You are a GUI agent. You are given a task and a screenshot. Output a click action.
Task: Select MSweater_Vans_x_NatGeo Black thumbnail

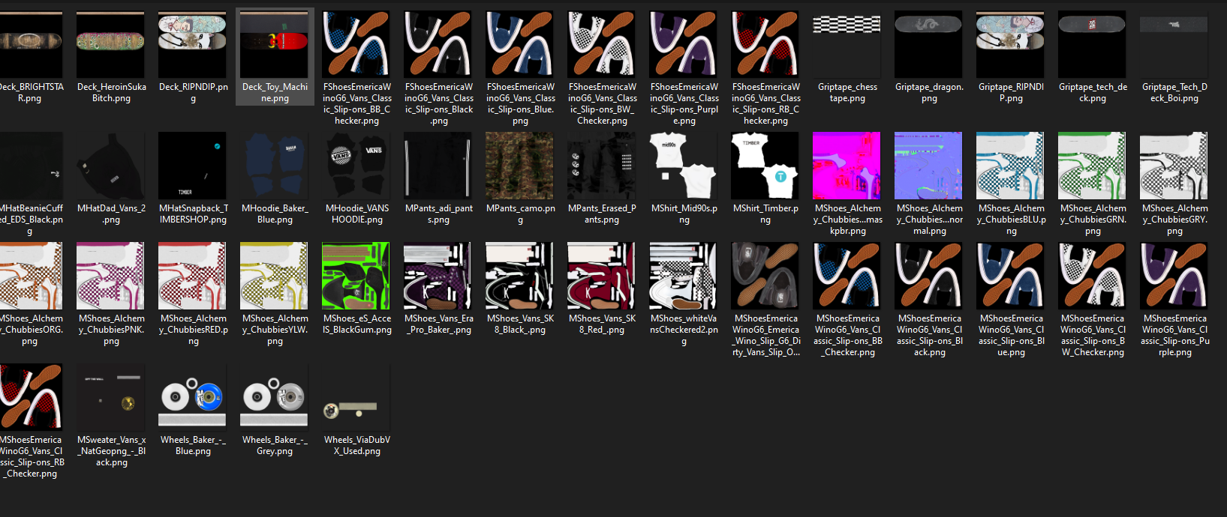click(x=111, y=398)
